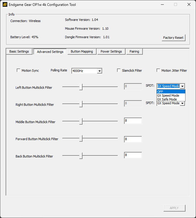Viewport: 196px width, 218px height.
Task: Toggle the Slamclick Filter checkbox
Action: coord(119,70)
